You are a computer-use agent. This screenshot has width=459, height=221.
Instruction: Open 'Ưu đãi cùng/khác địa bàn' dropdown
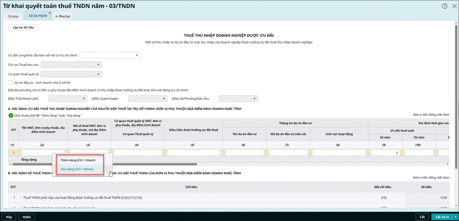pos(110,55)
